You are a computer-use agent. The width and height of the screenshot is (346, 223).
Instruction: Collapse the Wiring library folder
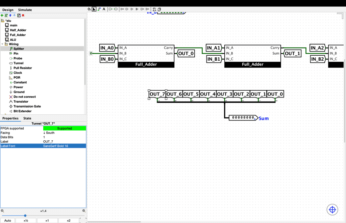pyautogui.click(x=2, y=44)
